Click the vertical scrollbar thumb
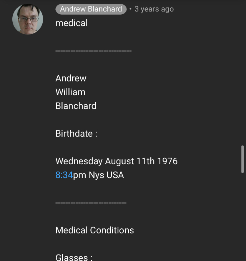The image size is (246, 261). tap(242, 159)
